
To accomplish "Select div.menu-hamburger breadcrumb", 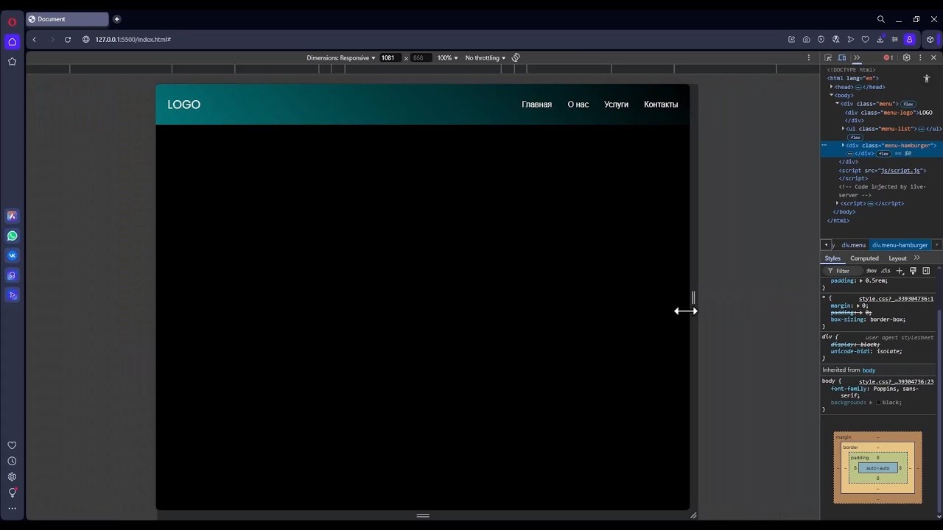I will tap(900, 245).
